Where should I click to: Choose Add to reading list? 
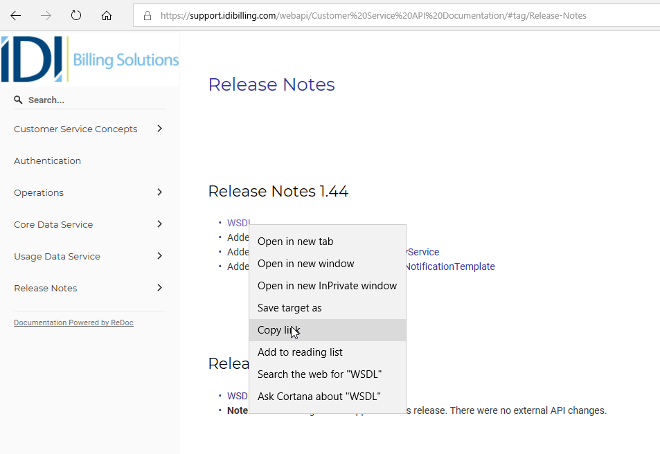pyautogui.click(x=300, y=352)
